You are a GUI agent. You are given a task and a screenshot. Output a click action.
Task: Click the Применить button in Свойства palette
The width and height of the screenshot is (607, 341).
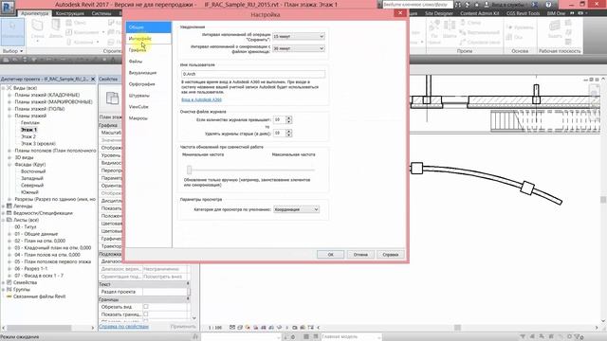pos(183,326)
